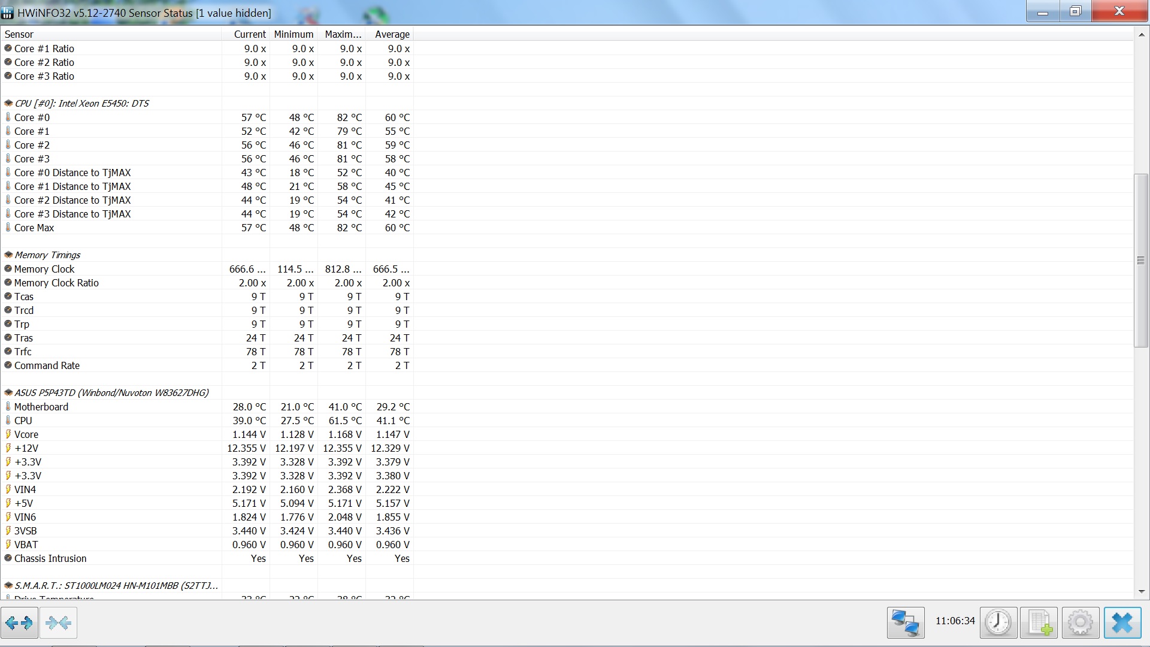
Task: Click the shrink view arrows icon
Action: [x=58, y=623]
